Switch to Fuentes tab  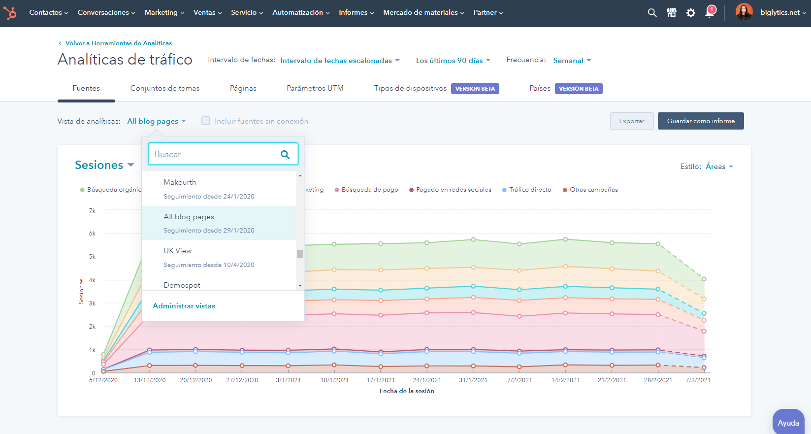point(86,88)
